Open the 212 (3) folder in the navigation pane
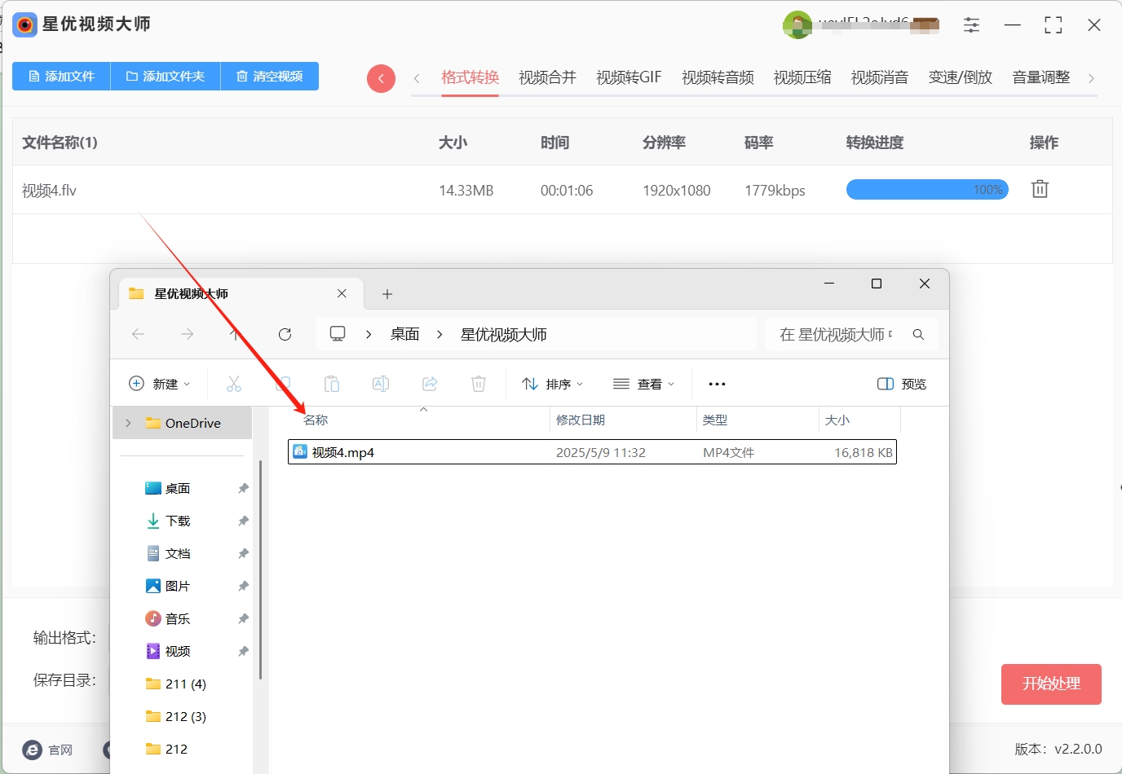Viewport: 1122px width, 774px height. coord(186,716)
